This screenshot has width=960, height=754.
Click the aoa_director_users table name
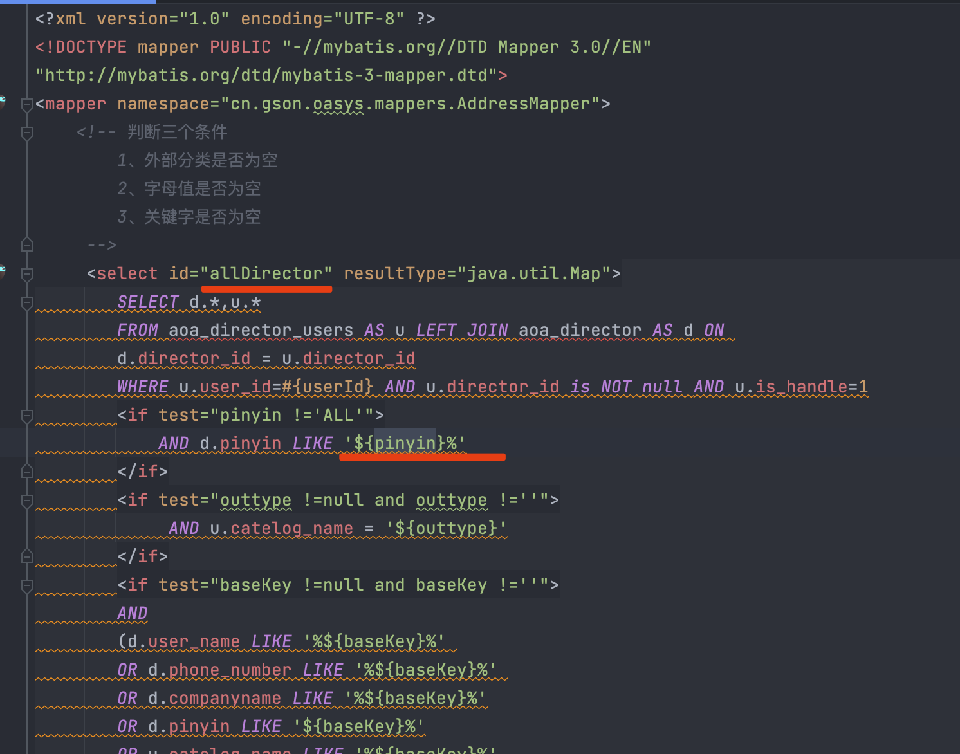click(261, 331)
